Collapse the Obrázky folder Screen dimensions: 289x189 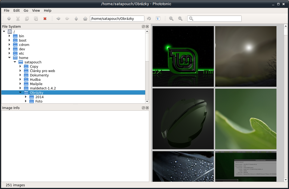(20, 92)
